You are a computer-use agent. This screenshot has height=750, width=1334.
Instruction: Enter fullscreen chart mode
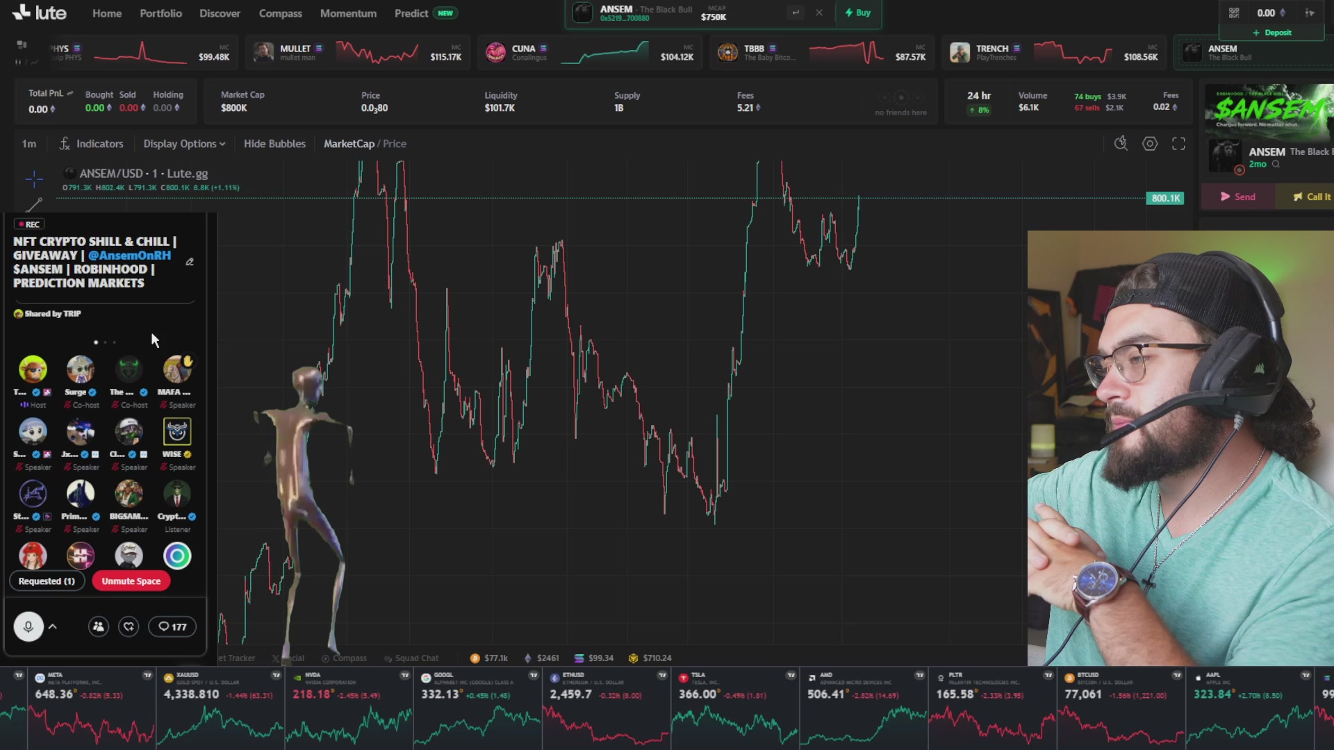tap(1178, 143)
